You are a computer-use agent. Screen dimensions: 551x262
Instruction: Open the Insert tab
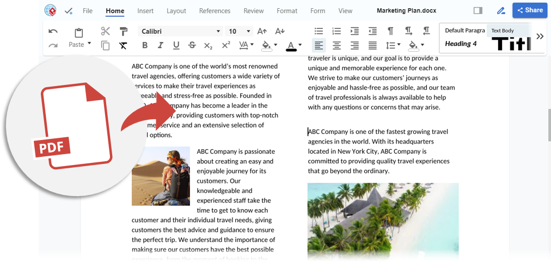[x=145, y=11]
